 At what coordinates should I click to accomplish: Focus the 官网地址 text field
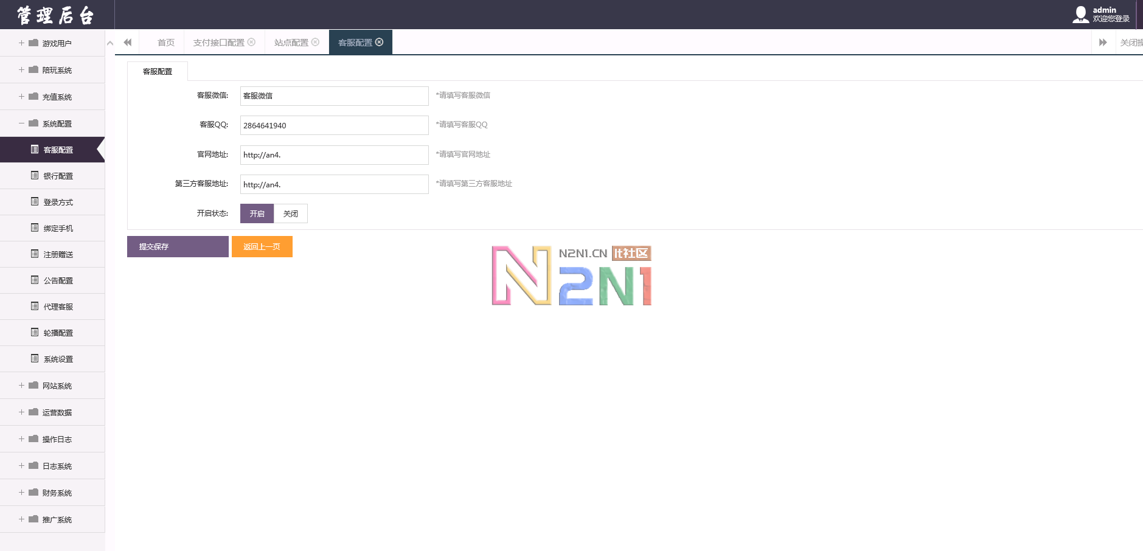(334, 155)
